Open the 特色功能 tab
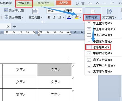This screenshot has width=122, height=101. click(x=6, y=3)
